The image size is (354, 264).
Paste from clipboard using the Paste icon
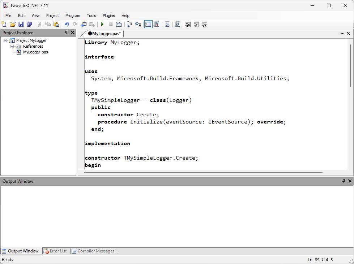[x=56, y=24]
